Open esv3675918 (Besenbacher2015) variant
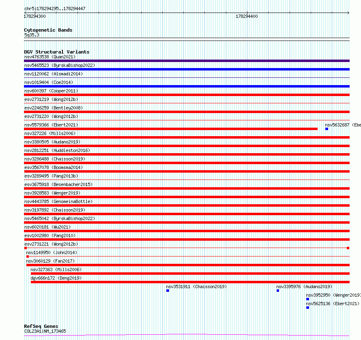 pyautogui.click(x=58, y=184)
